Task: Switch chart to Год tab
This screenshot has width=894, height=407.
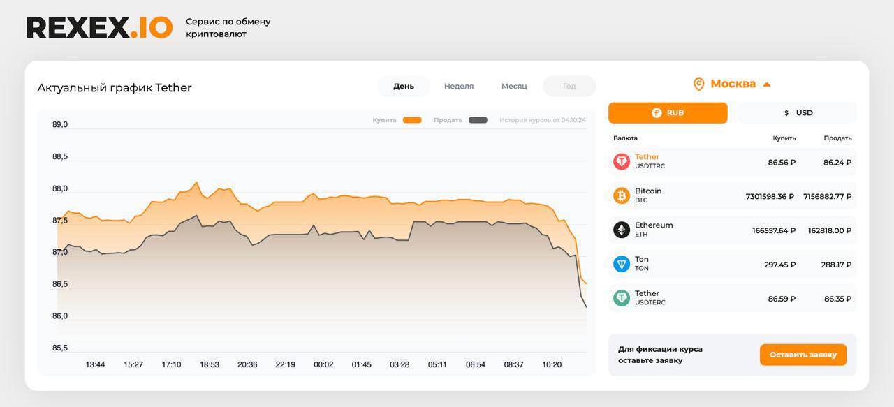Action: coord(569,87)
